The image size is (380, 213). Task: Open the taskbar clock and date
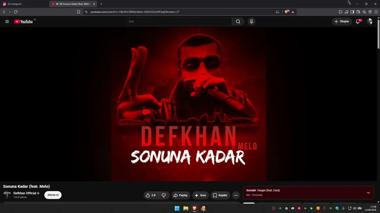371,208
